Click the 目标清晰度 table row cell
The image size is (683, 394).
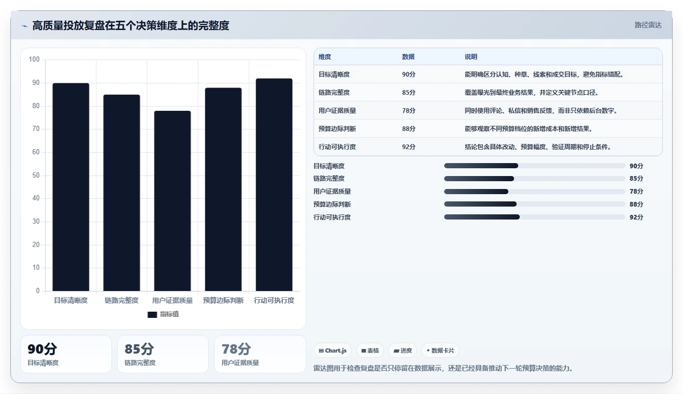point(334,75)
